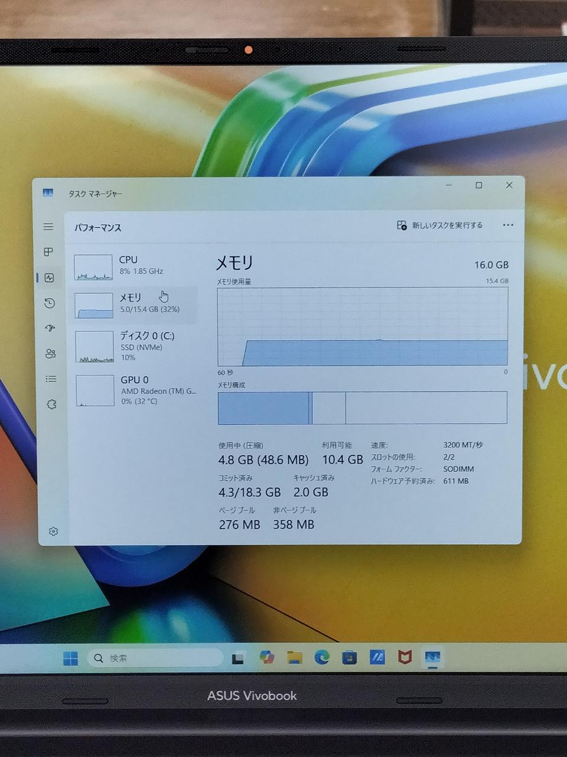Open the App history page icon

click(x=50, y=303)
